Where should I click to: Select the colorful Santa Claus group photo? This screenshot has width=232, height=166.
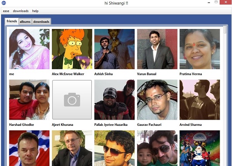[200, 148]
